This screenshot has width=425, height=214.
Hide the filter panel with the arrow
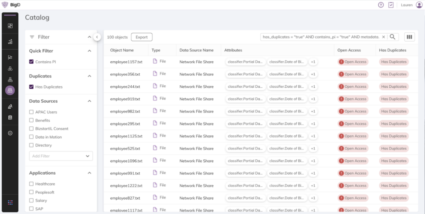97,37
